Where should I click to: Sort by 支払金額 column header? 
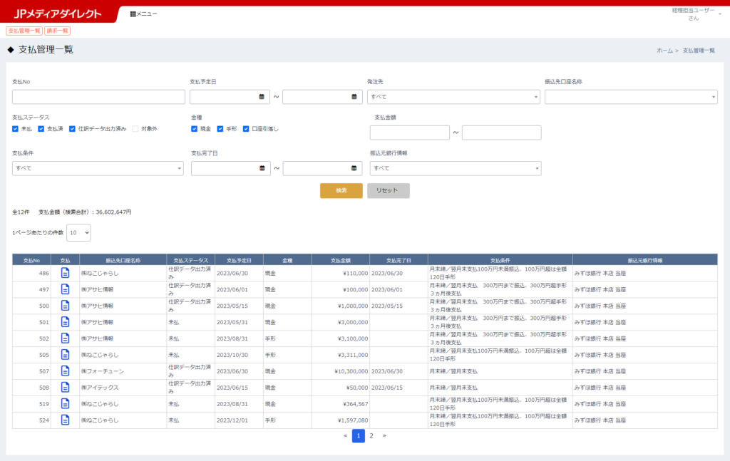pyautogui.click(x=340, y=261)
